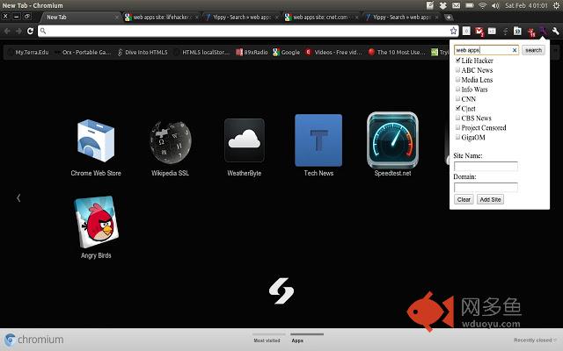Launch the Tech News app
The width and height of the screenshot is (563, 351).
(x=318, y=146)
